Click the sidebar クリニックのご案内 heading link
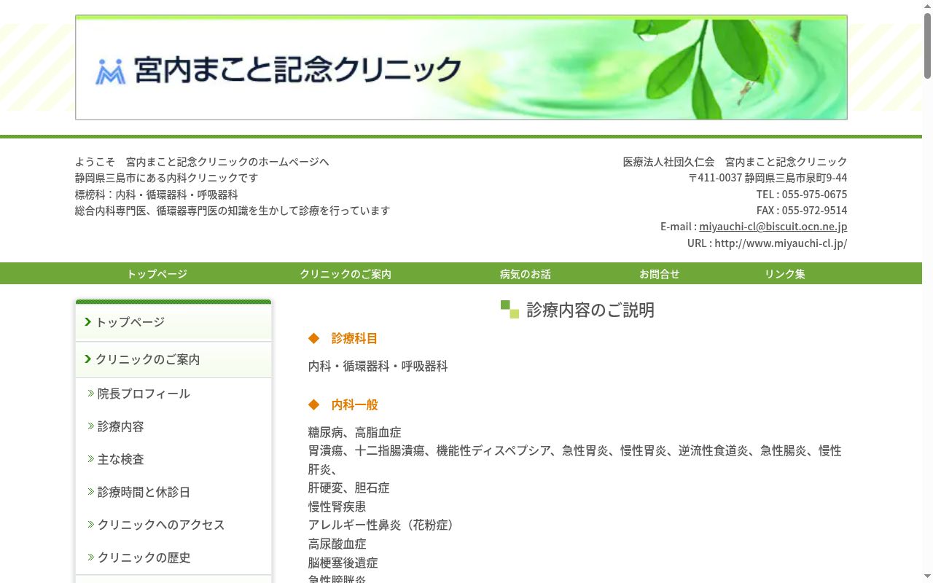The width and height of the screenshot is (933, 583). (148, 359)
